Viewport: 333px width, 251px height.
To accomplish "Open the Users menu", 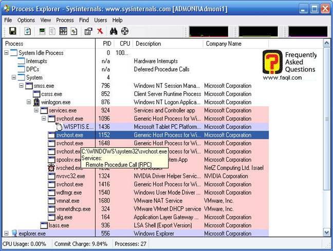I will tap(100, 20).
